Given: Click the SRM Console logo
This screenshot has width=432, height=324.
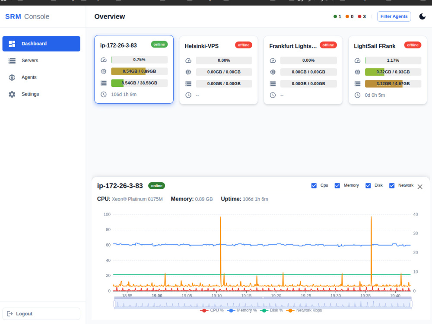Looking at the screenshot, I should click(x=27, y=16).
